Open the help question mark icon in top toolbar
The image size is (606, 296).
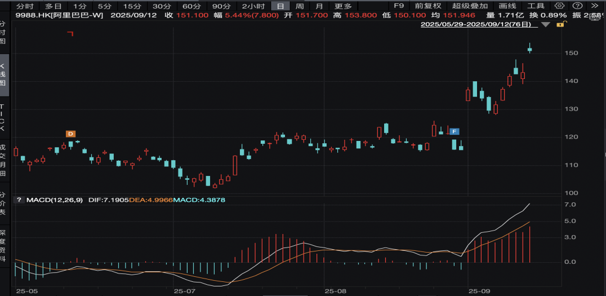pyautogui.click(x=577, y=6)
